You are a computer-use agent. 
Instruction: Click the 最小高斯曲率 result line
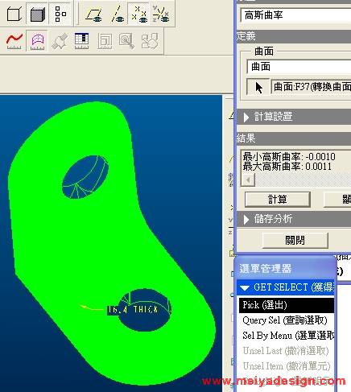(x=289, y=157)
